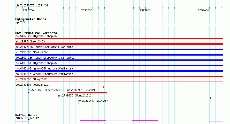
Task: Select the esv2739853 (Wong2012b) label
Action: [x=33, y=79]
